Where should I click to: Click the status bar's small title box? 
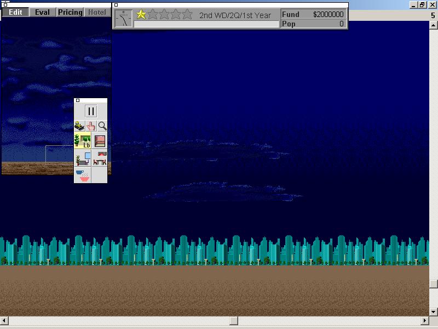point(116,5)
